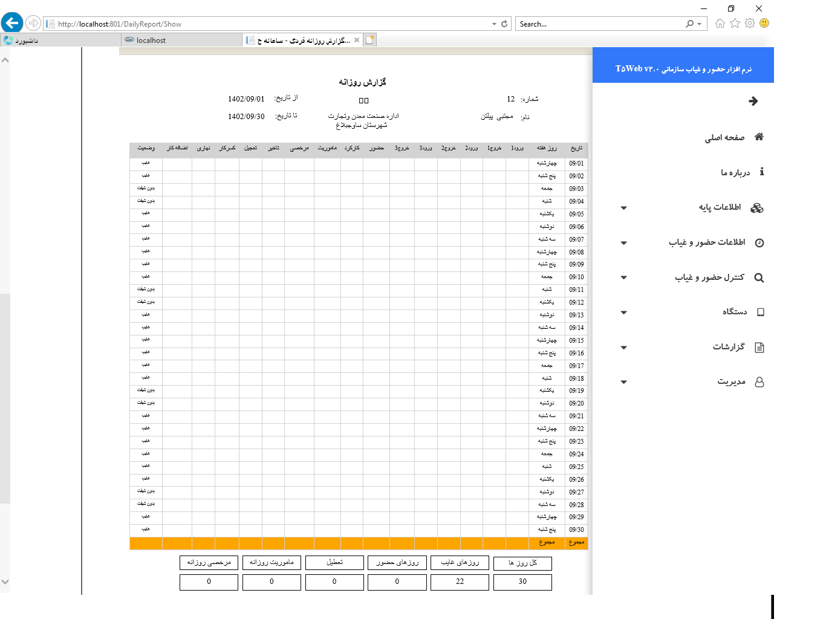Viewport: 826px width, 619px height.
Task: Click the date cell 09/15
Action: pos(576,341)
